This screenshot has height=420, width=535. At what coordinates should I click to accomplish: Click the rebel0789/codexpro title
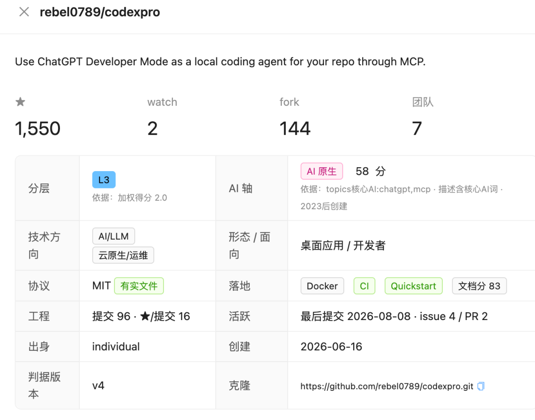100,12
